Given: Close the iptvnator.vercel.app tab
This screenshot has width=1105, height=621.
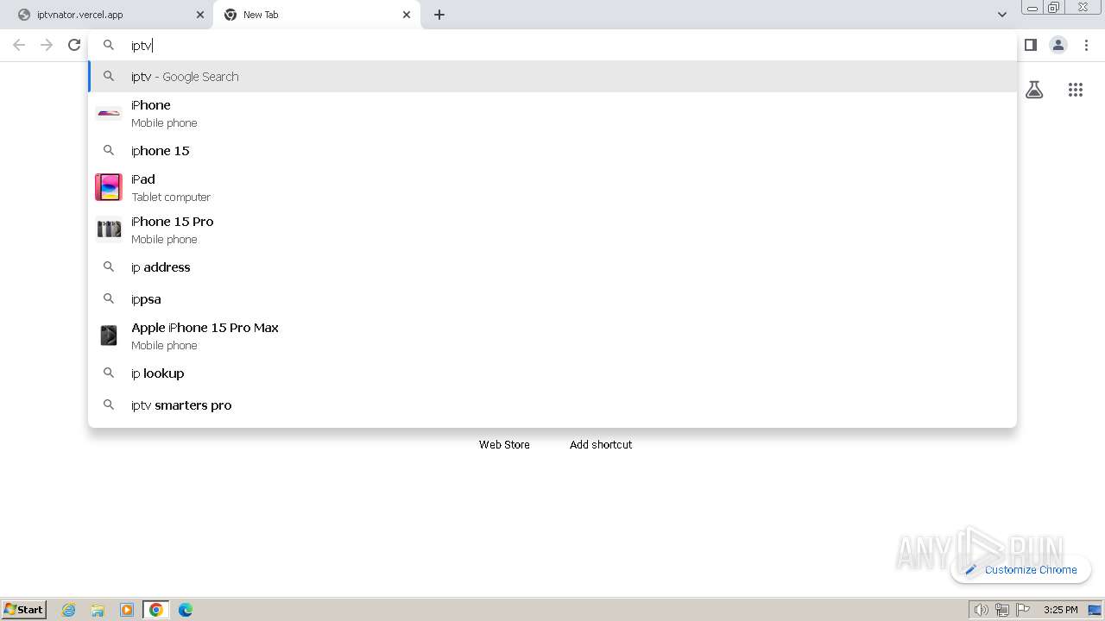Looking at the screenshot, I should 200,15.
